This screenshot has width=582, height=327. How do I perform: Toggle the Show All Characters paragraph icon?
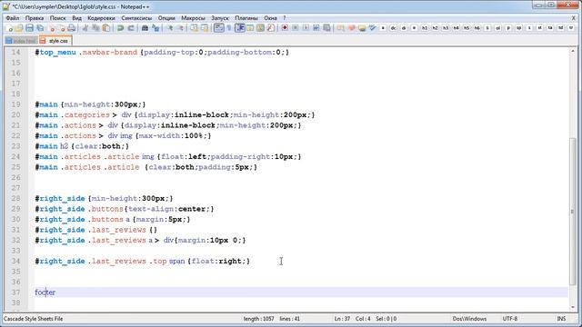point(229,28)
